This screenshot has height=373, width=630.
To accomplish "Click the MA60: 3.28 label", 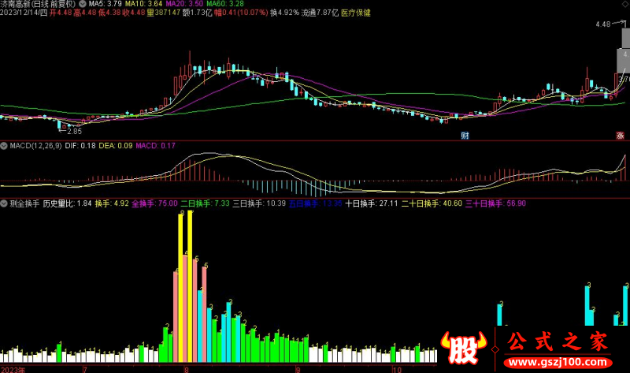I will point(225,4).
